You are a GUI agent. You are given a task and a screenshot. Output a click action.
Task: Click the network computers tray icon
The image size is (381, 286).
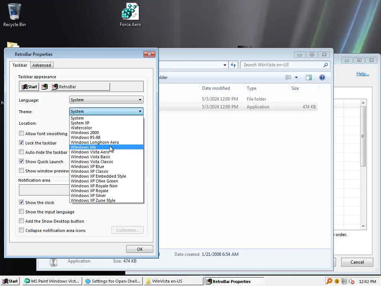344,281
